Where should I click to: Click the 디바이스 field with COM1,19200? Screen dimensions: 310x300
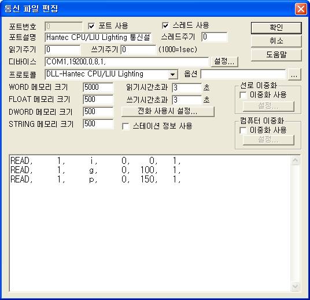pos(127,62)
